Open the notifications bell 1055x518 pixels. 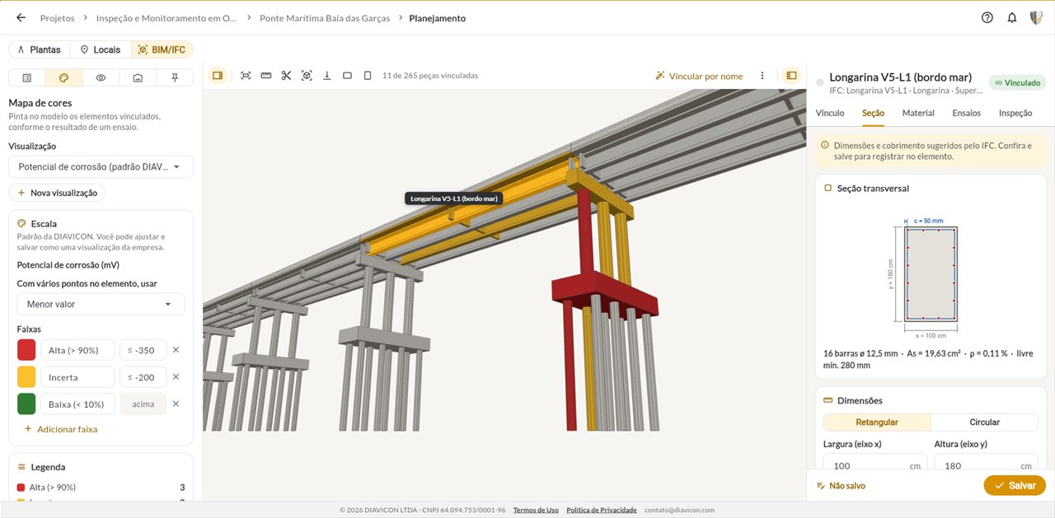coord(1012,17)
